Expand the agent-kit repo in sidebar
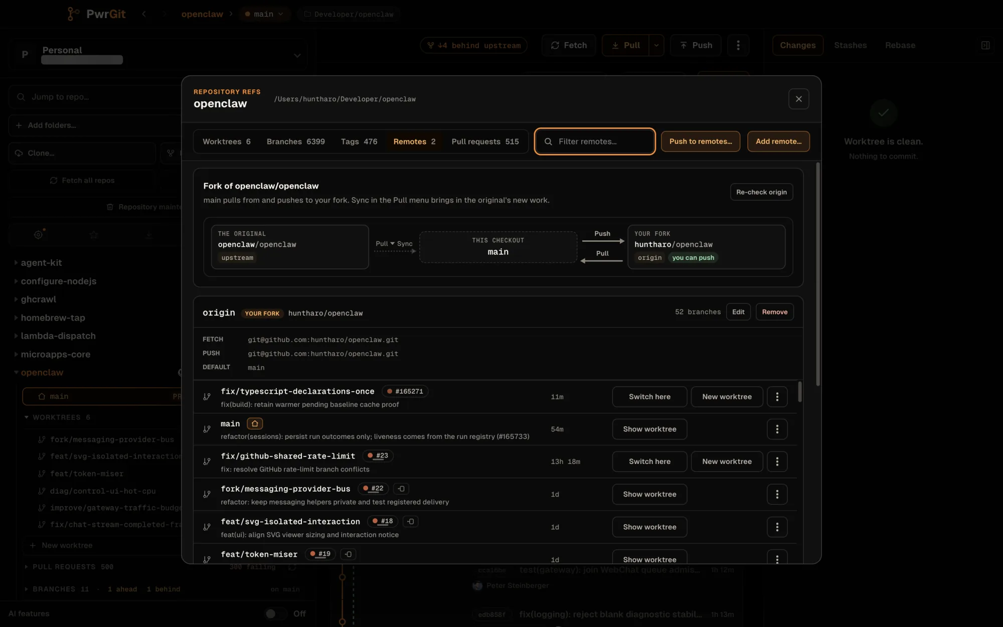Image resolution: width=1003 pixels, height=627 pixels. [16, 262]
